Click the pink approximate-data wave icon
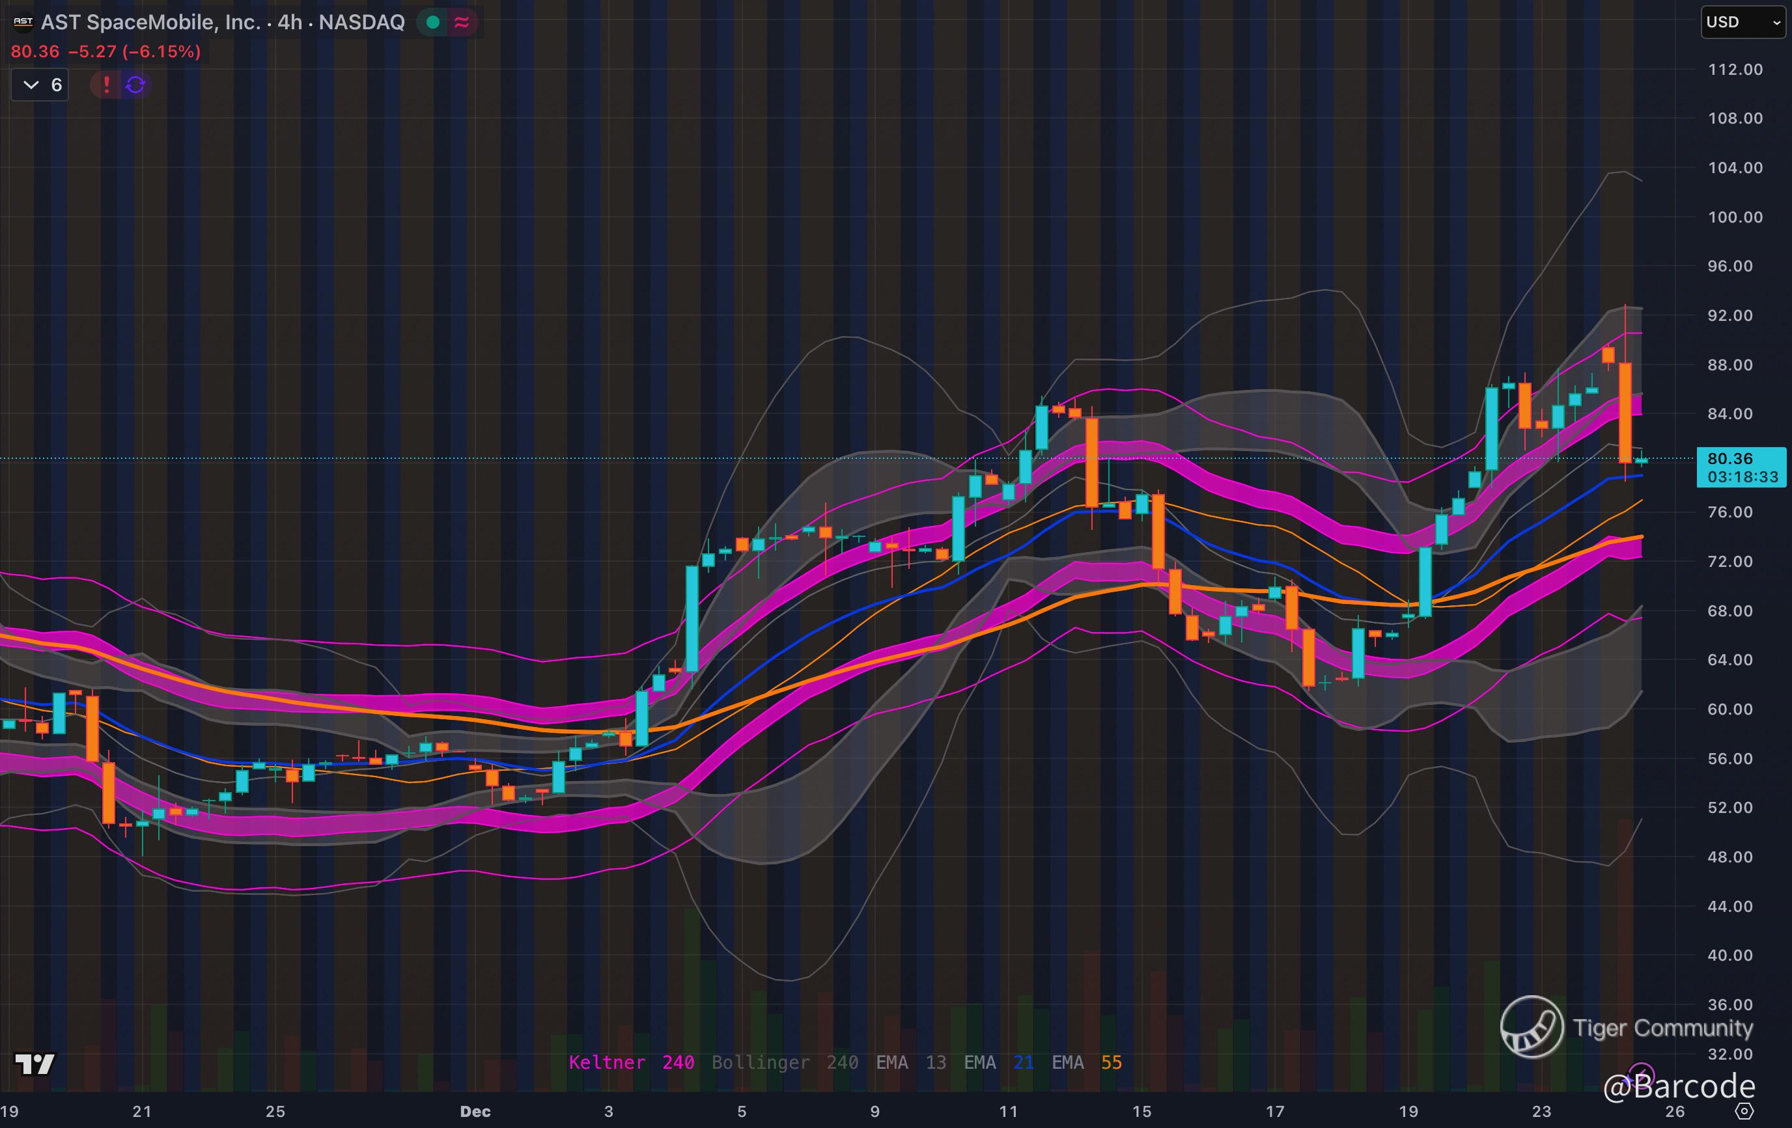This screenshot has height=1128, width=1792. [462, 23]
